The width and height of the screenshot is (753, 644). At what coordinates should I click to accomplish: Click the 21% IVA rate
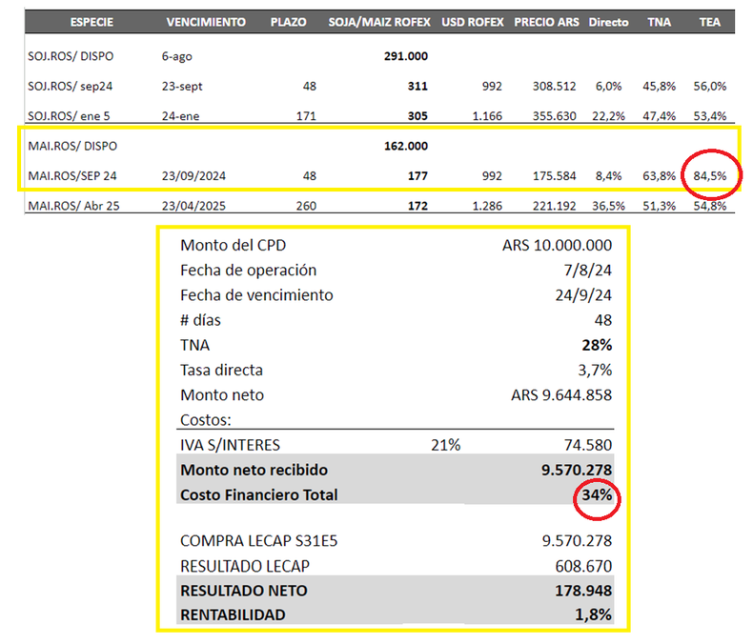click(446, 445)
